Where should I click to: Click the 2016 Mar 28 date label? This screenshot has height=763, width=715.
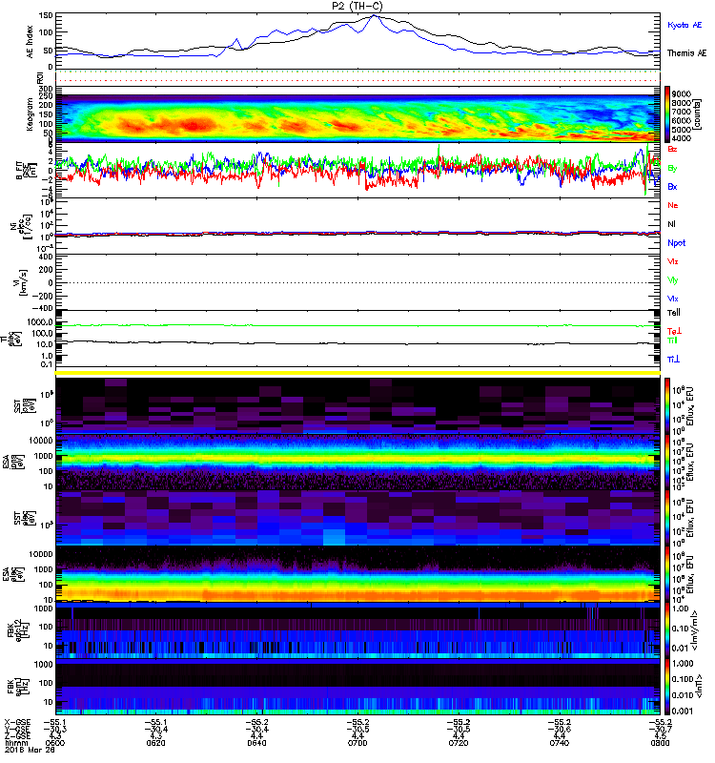(30, 750)
